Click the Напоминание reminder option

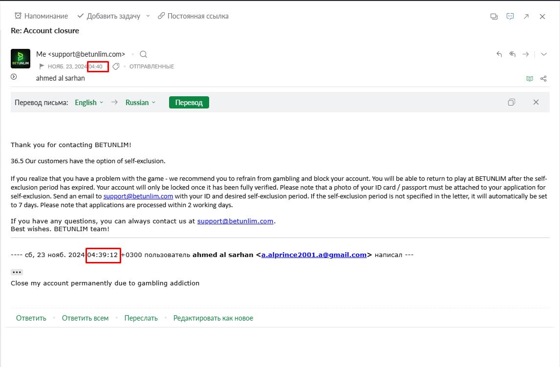(41, 16)
